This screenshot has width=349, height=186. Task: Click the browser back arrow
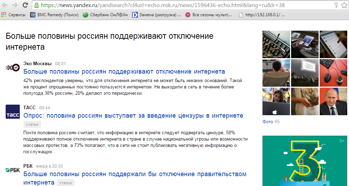5,5
